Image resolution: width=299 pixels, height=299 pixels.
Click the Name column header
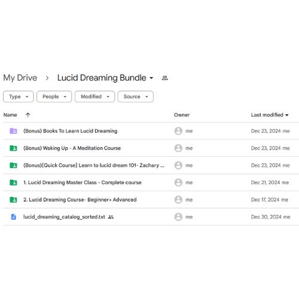pyautogui.click(x=10, y=115)
